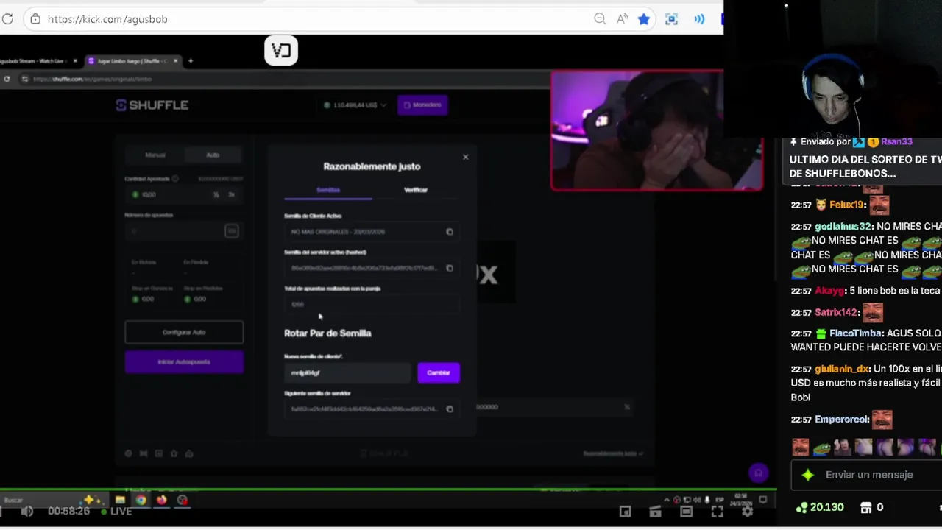Click the 20.130 channel points balance

[820, 507]
